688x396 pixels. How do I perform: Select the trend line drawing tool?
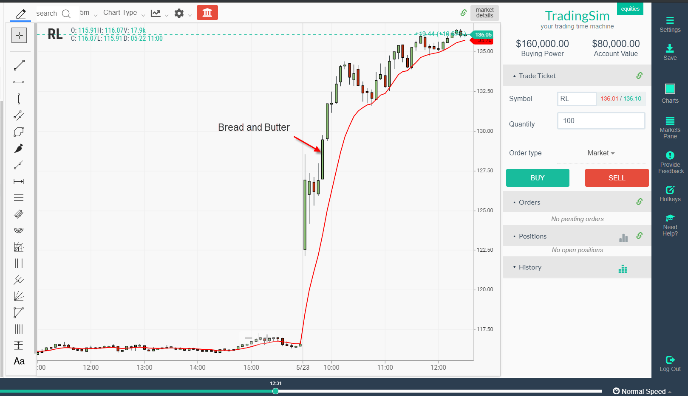pos(19,65)
